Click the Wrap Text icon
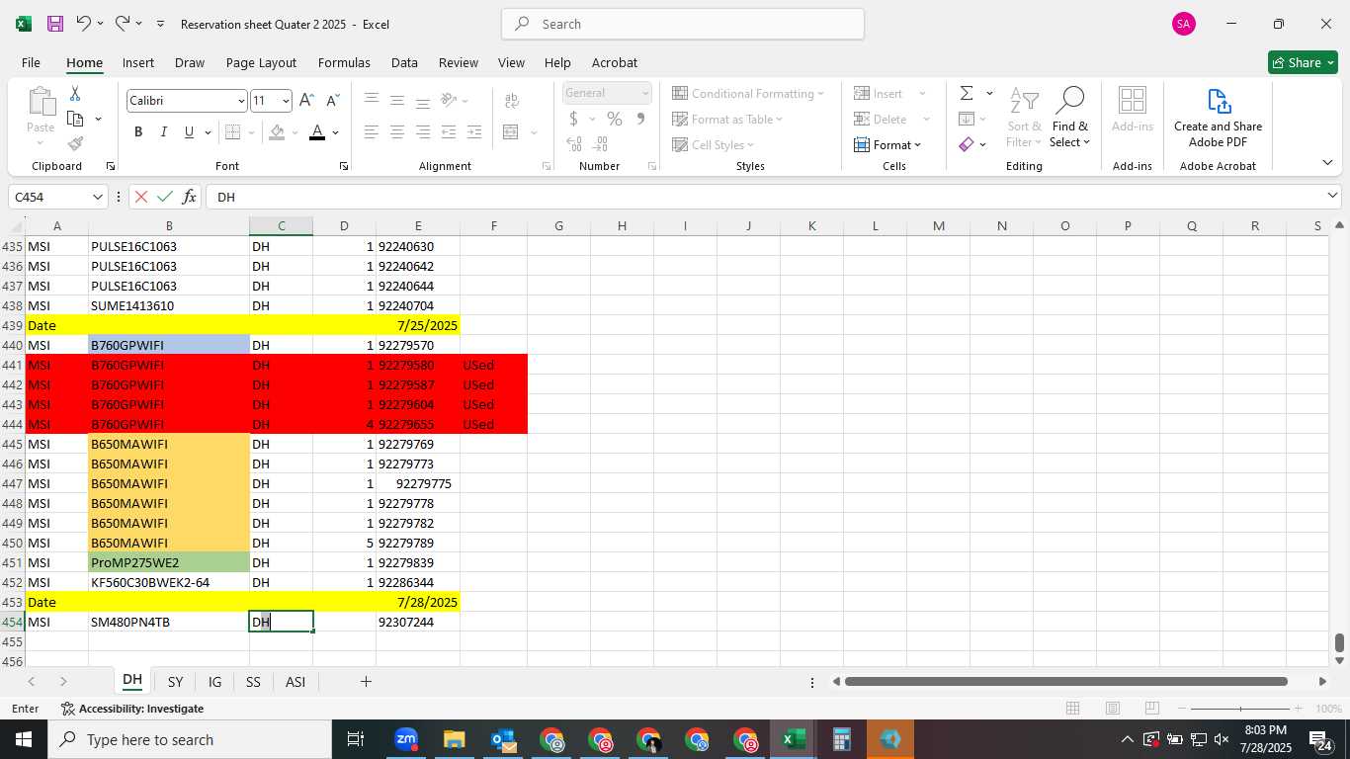The width and height of the screenshot is (1350, 759). point(512,100)
